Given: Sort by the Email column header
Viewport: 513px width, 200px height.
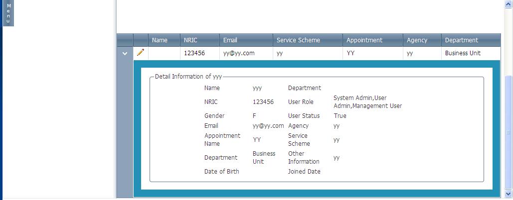Looking at the screenshot, I should (230, 40).
